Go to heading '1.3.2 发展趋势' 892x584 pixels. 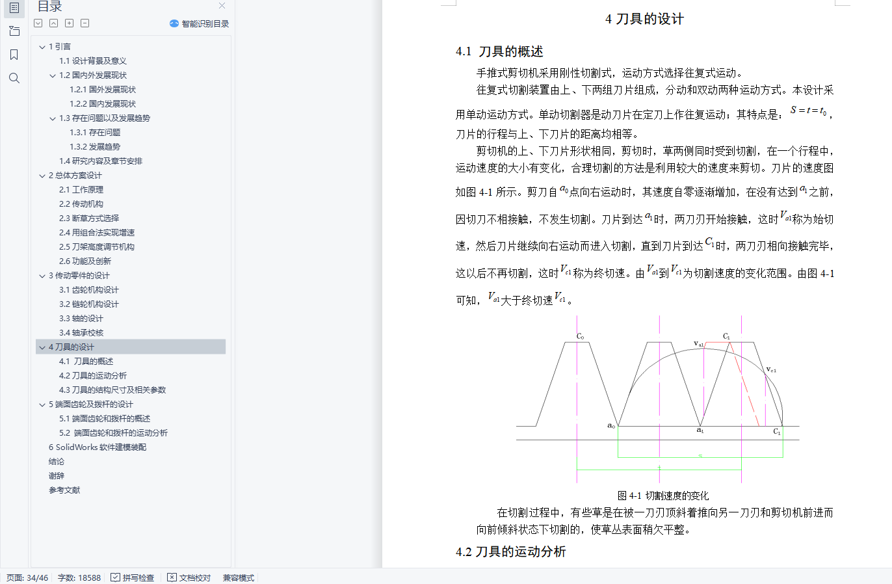tap(95, 147)
